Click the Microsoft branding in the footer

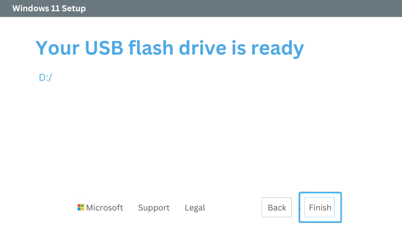click(x=100, y=207)
